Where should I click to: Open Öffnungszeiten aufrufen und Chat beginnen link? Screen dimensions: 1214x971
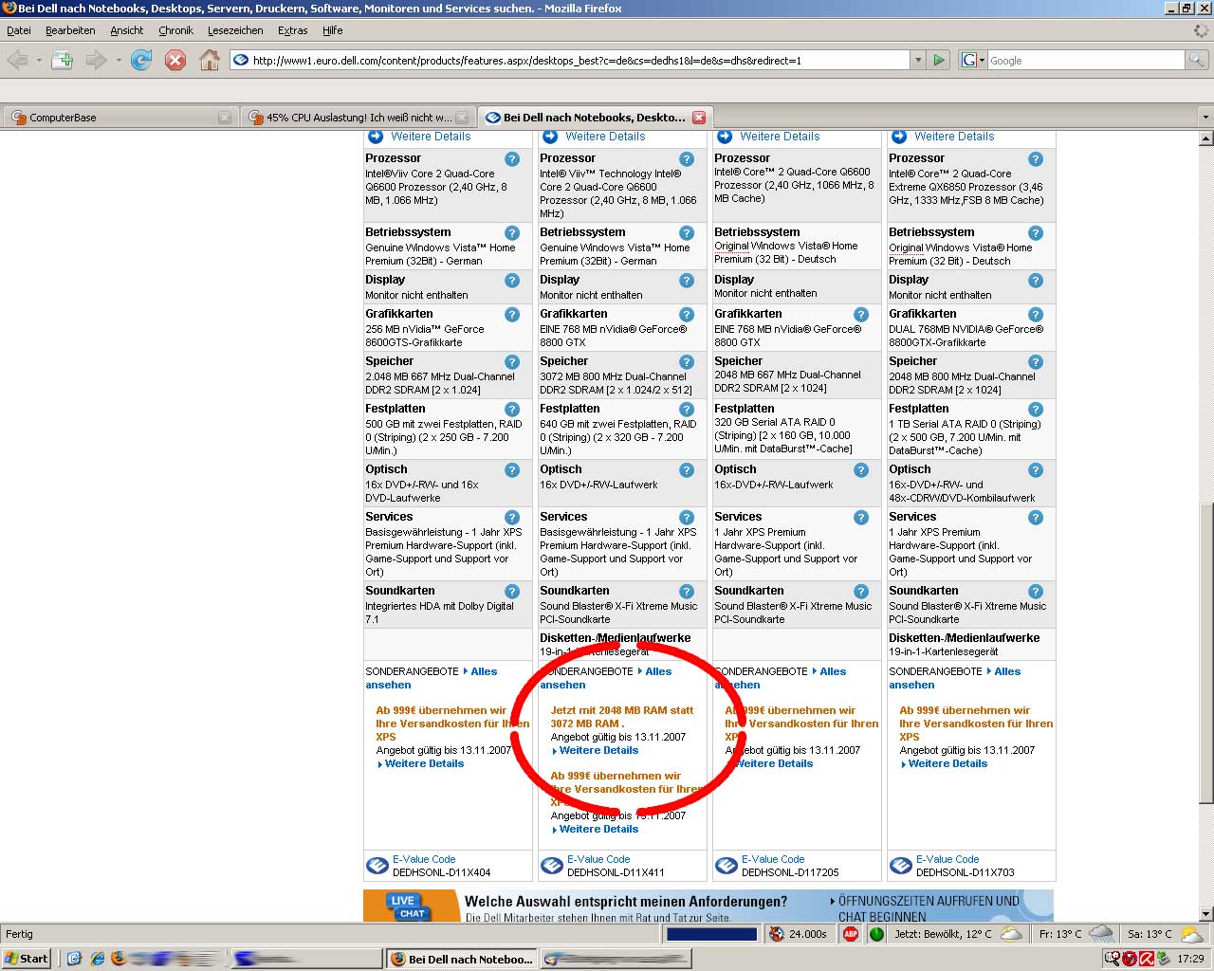coord(929,908)
